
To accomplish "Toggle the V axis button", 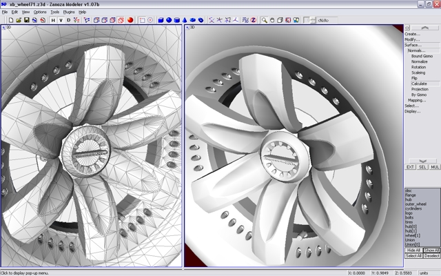I will [x=61, y=20].
